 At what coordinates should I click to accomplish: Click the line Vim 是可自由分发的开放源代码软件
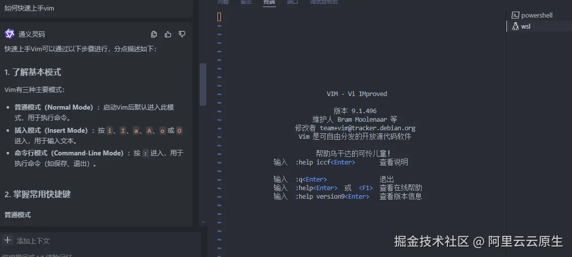point(355,136)
